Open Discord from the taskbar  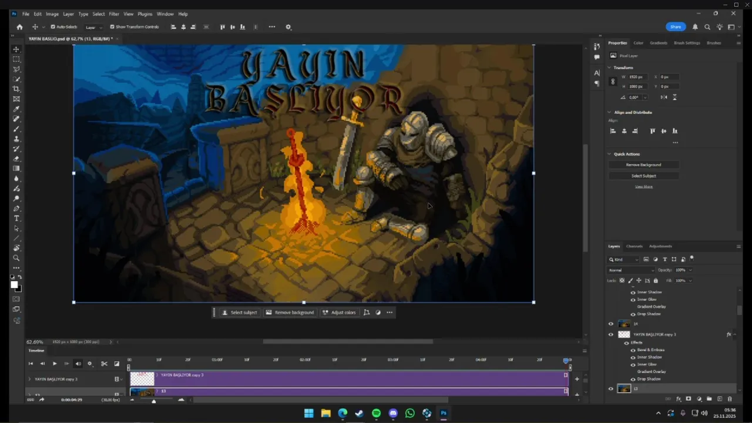click(x=393, y=414)
